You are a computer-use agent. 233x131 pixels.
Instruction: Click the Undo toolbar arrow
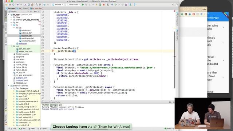(18, 5)
